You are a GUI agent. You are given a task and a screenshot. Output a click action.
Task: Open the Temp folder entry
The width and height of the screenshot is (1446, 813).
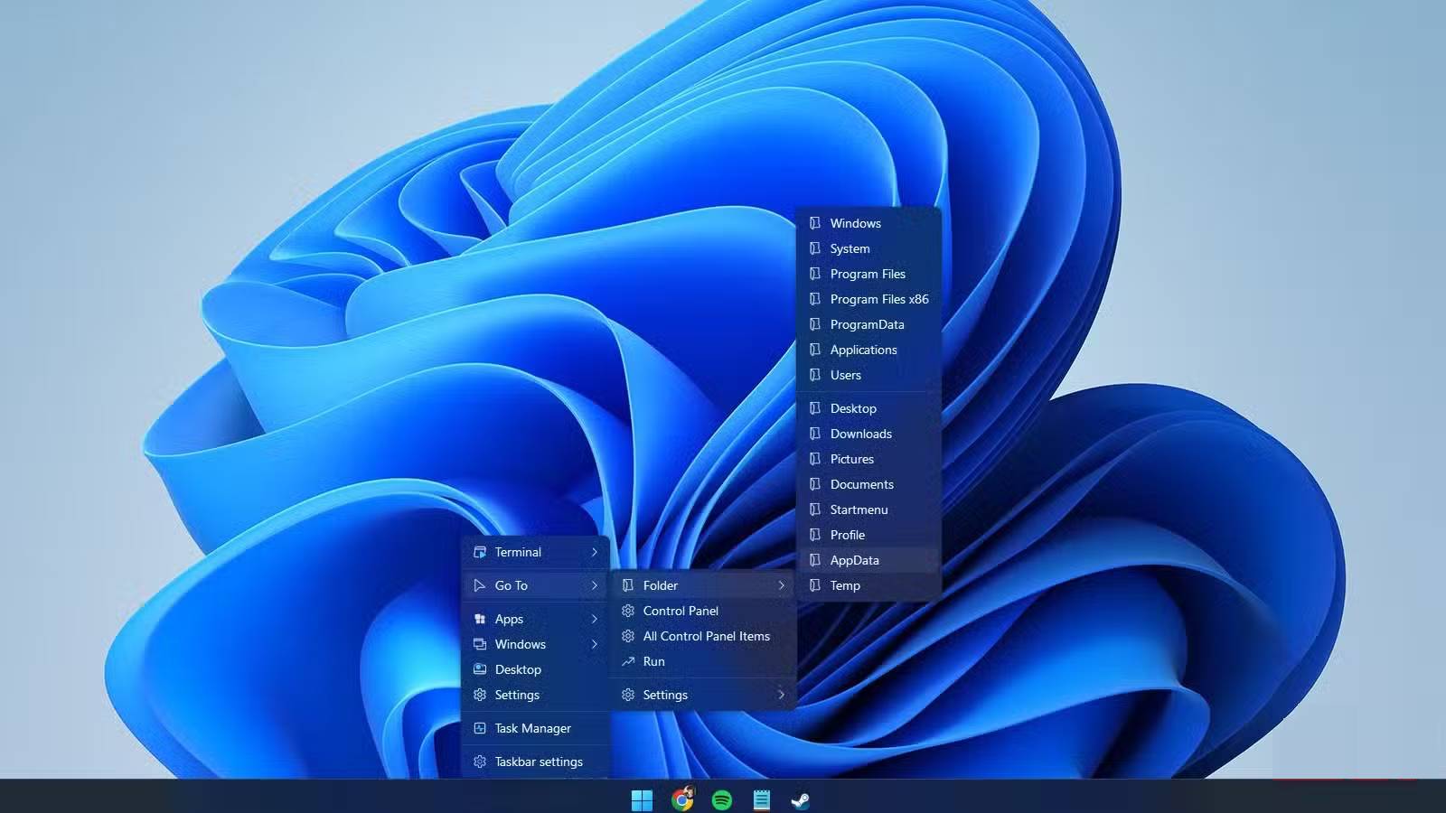(x=844, y=585)
